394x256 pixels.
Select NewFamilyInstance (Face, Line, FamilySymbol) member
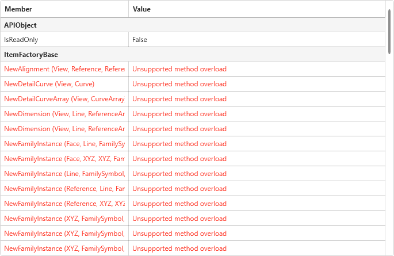[x=64, y=144]
